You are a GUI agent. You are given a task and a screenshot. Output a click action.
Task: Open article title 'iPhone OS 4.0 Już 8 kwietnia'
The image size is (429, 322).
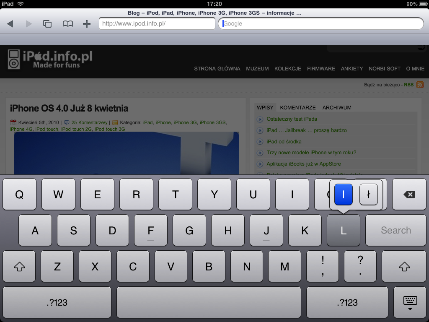pyautogui.click(x=69, y=109)
